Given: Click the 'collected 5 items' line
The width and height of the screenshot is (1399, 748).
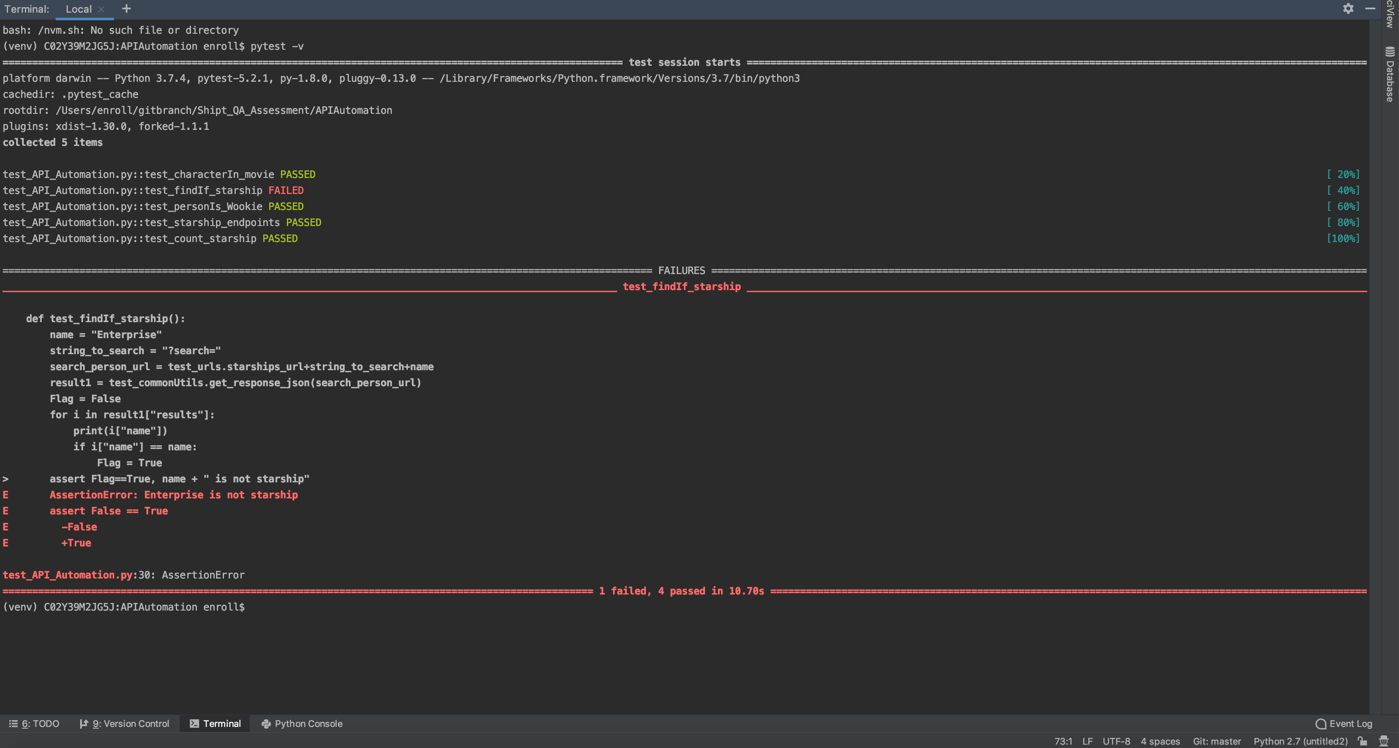Looking at the screenshot, I should (53, 142).
